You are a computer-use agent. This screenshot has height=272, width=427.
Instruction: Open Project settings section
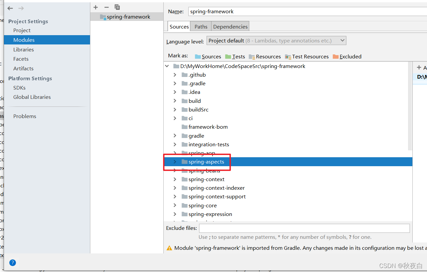point(22,30)
